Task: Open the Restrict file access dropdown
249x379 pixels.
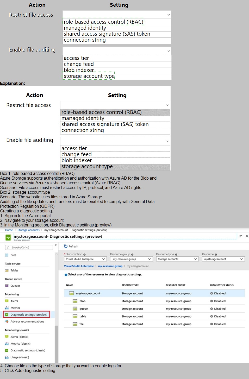Action: click(x=117, y=15)
